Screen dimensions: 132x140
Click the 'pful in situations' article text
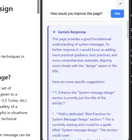point(14,113)
